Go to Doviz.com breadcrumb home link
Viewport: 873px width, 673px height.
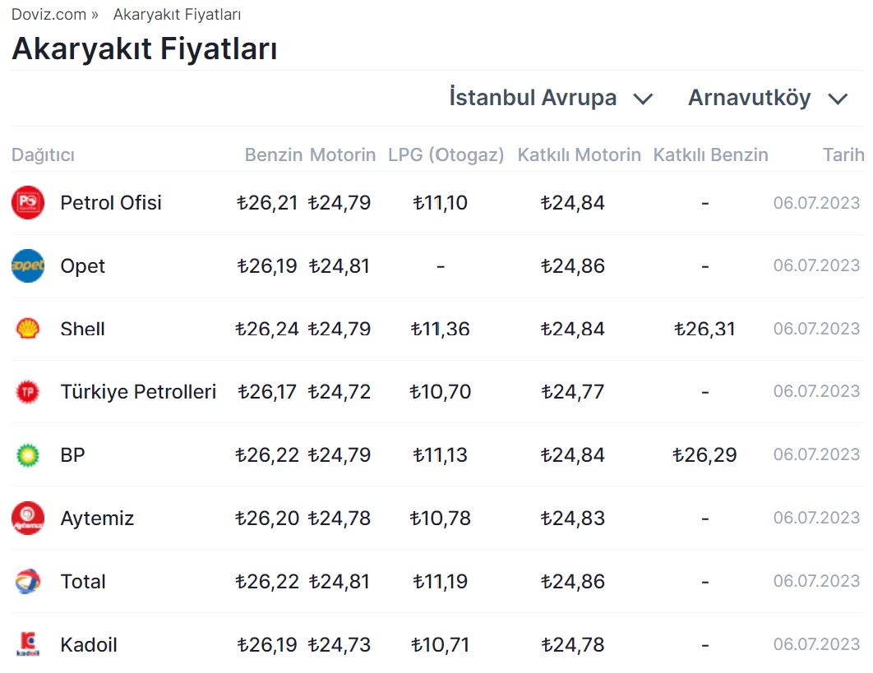48,15
